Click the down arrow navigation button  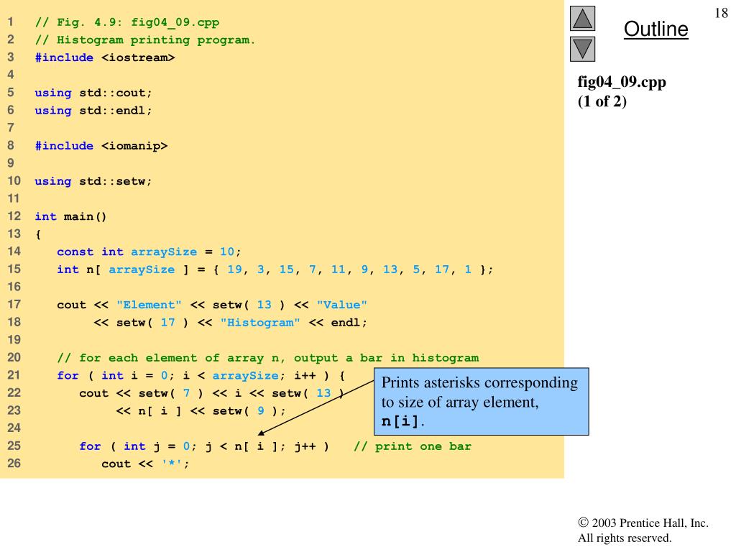[x=582, y=49]
